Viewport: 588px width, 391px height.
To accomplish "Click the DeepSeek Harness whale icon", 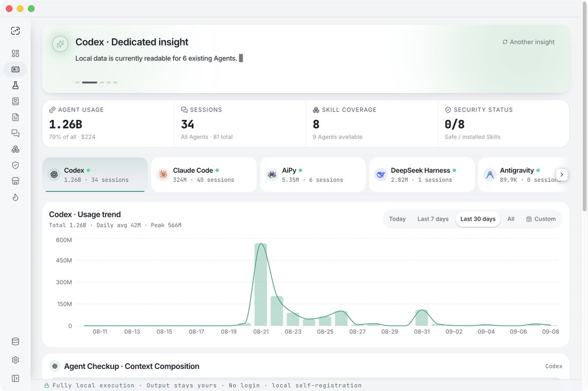I will [381, 174].
